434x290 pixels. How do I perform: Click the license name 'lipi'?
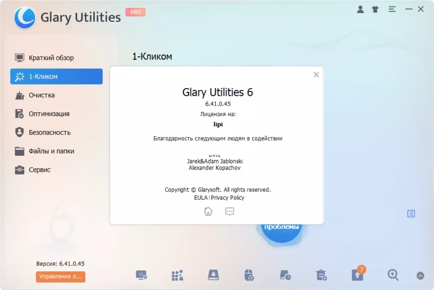[218, 124]
